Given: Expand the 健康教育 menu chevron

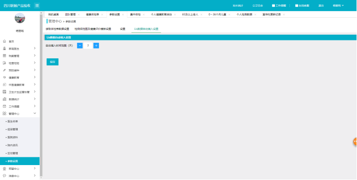Looking at the screenshot, I should [35, 77].
